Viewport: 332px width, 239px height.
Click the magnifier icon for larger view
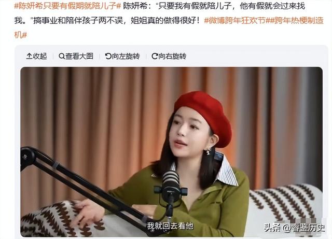[62, 56]
